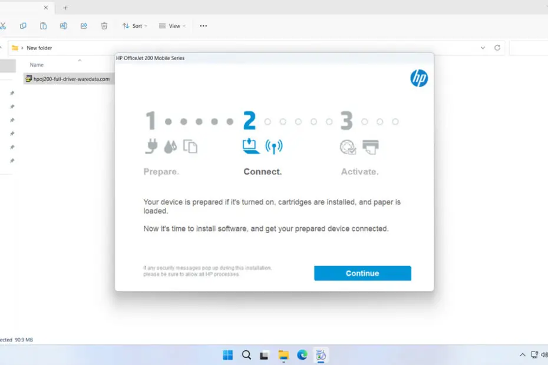
Task: Open the See more ellipsis menu
Action: coord(203,26)
